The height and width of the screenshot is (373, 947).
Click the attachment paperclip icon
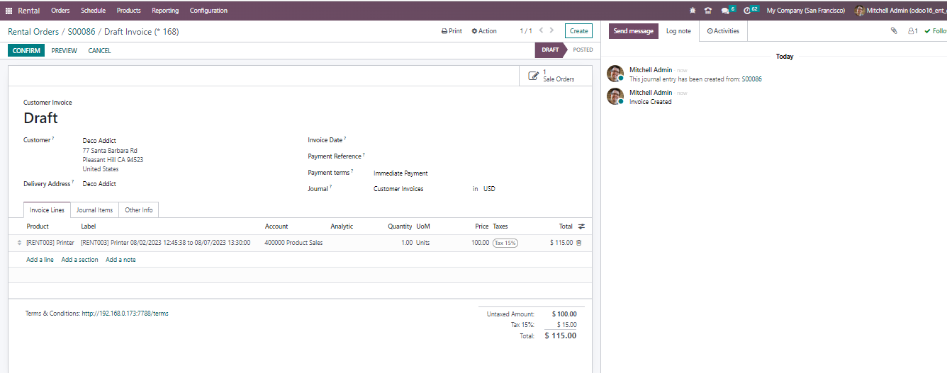tap(894, 31)
